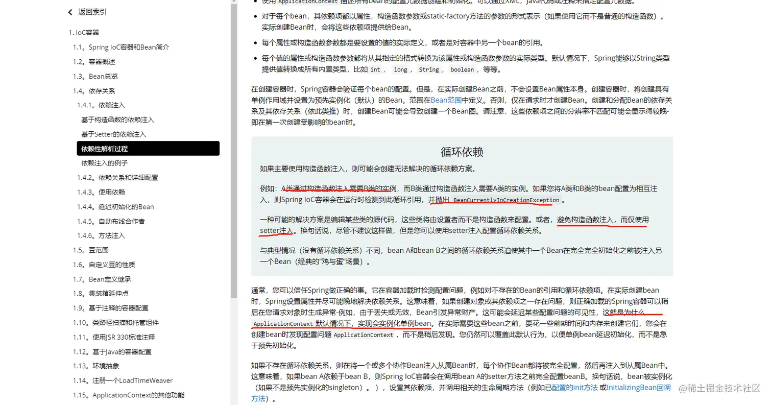
Task: Open the InitializingBean回调方法 link
Action: [639, 388]
